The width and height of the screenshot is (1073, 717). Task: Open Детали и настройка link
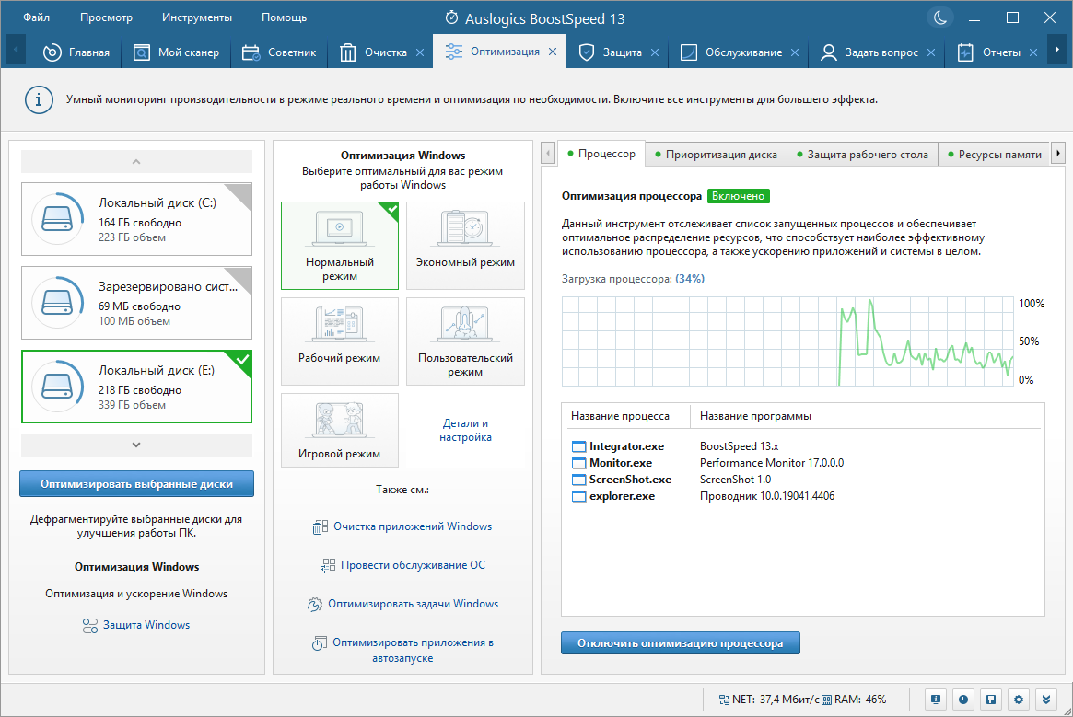click(x=465, y=431)
